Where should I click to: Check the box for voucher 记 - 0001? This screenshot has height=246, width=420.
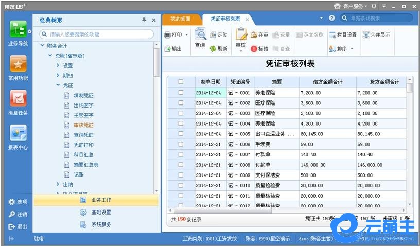click(181, 93)
